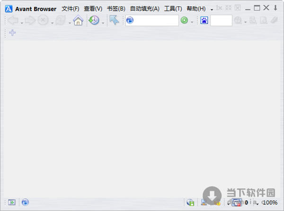Click the blue cursor arrow toolbar icon
This screenshot has height=211, width=284.
click(114, 20)
